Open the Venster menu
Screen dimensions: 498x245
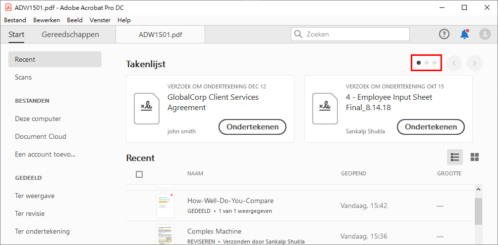[100, 20]
